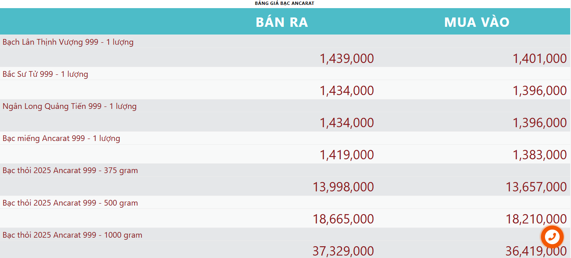
Task: Open Ngân Long Quảng Tiến 999 row
Action: [70, 106]
